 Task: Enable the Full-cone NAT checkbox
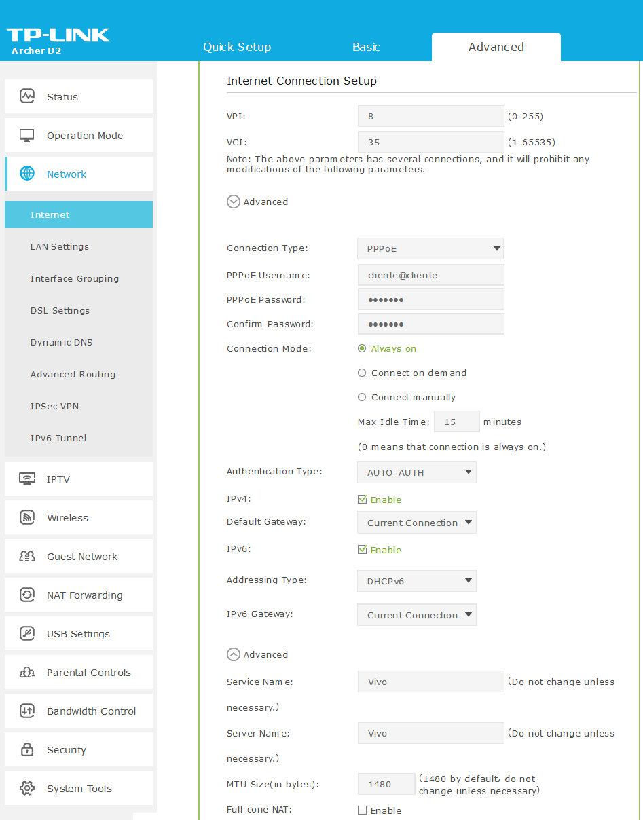(x=362, y=810)
